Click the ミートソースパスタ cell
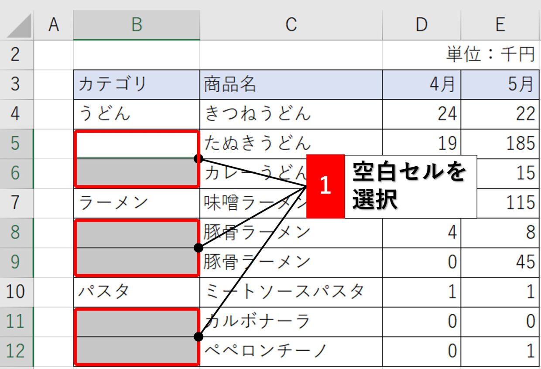Viewport: 541px width, 369px height. [291, 292]
